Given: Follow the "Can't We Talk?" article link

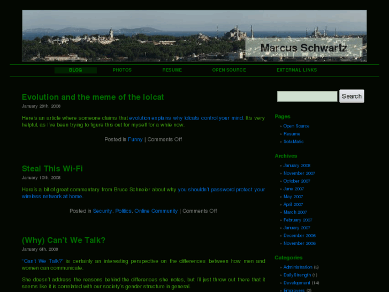Looking at the screenshot, I should tap(42, 261).
